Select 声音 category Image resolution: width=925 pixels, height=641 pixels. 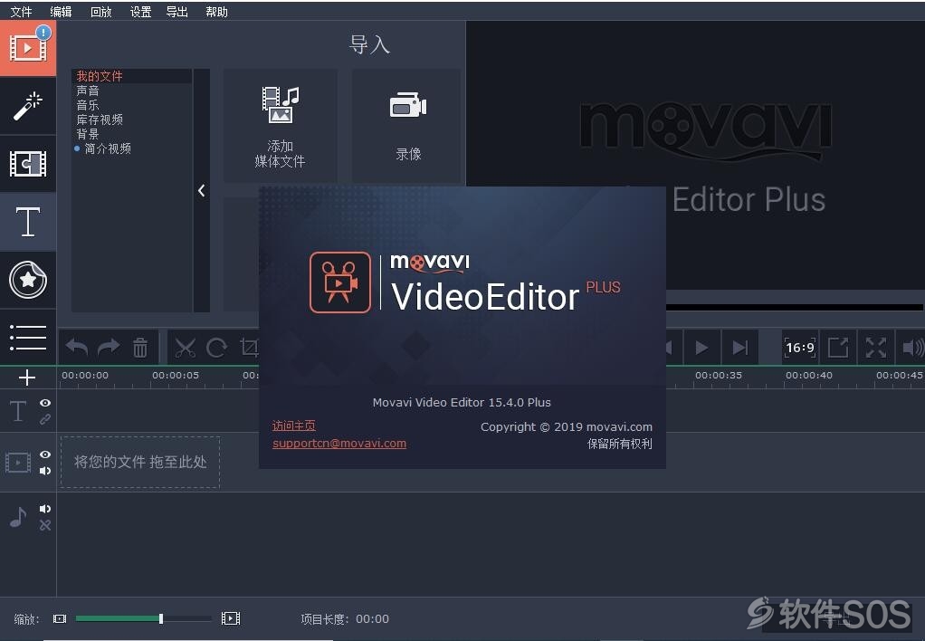(87, 91)
